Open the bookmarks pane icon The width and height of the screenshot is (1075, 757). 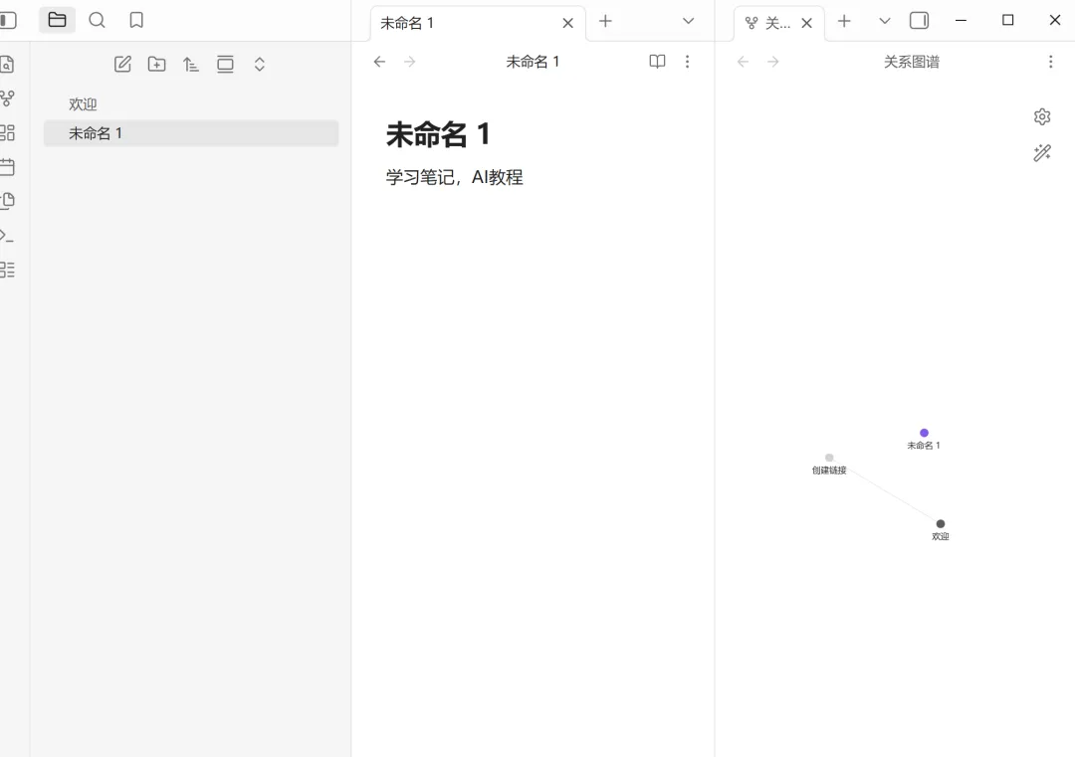136,21
